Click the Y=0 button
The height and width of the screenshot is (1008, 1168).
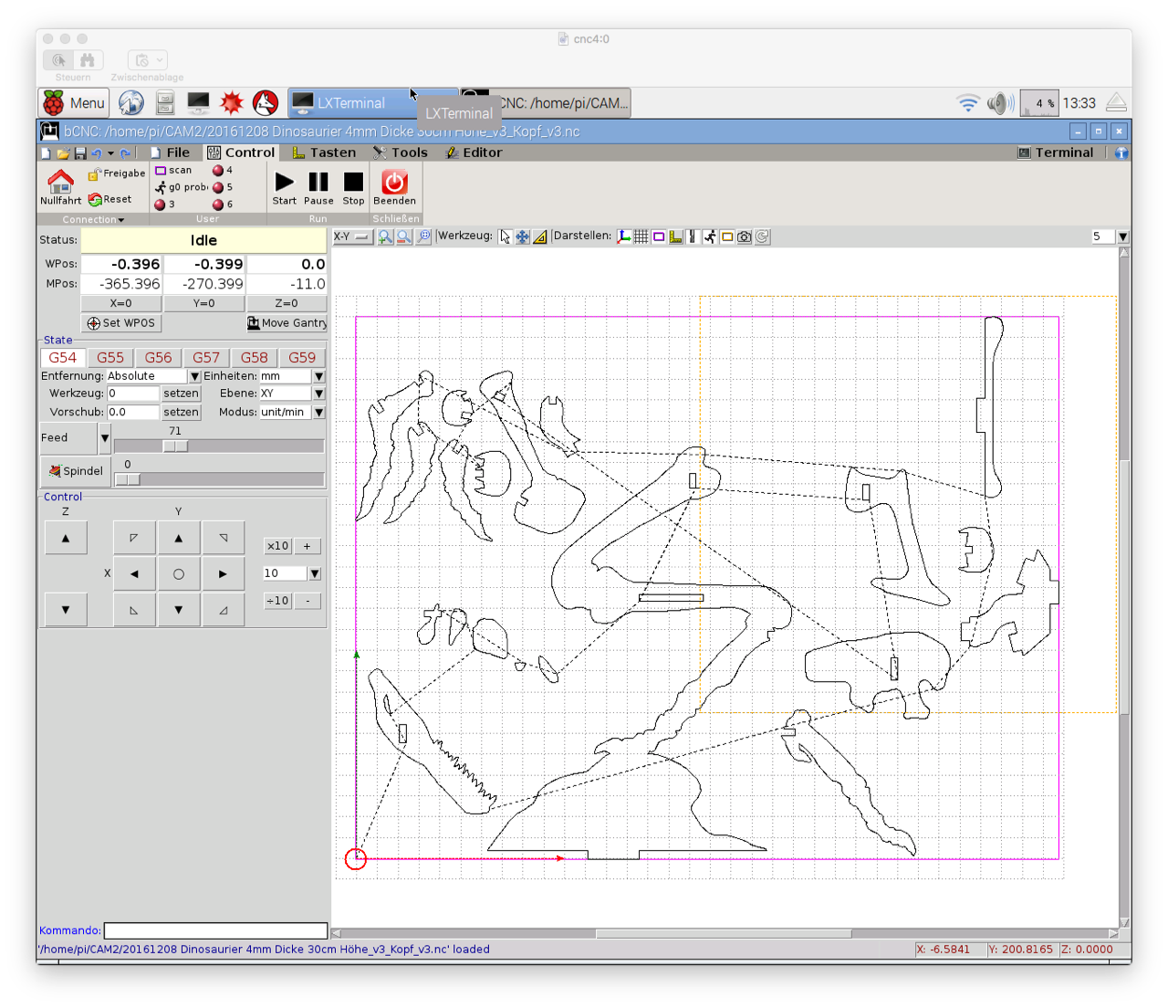[x=204, y=303]
